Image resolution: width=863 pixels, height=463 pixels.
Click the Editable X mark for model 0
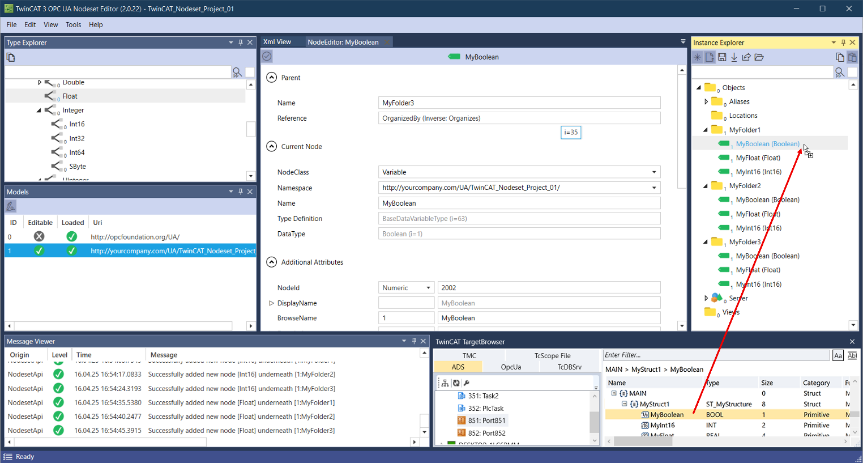tap(39, 236)
